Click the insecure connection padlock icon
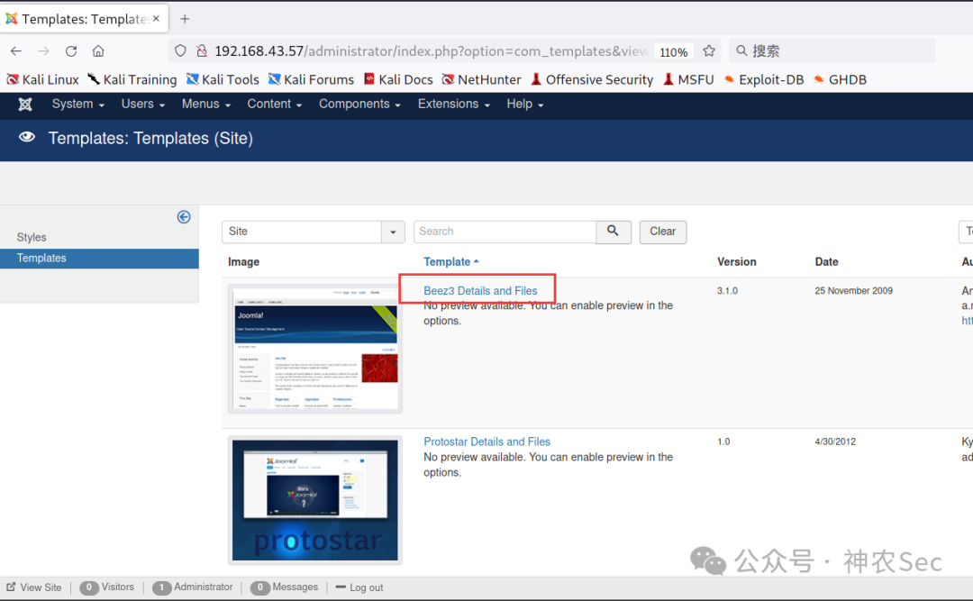Viewport: 973px width, 601px height. click(x=202, y=51)
